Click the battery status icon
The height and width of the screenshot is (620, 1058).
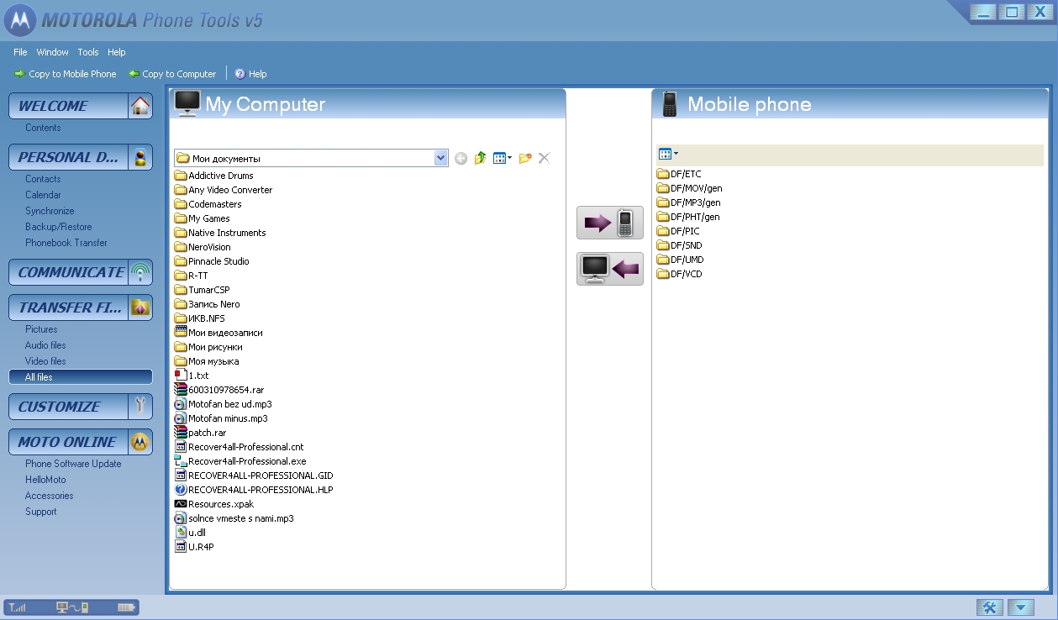(x=126, y=607)
